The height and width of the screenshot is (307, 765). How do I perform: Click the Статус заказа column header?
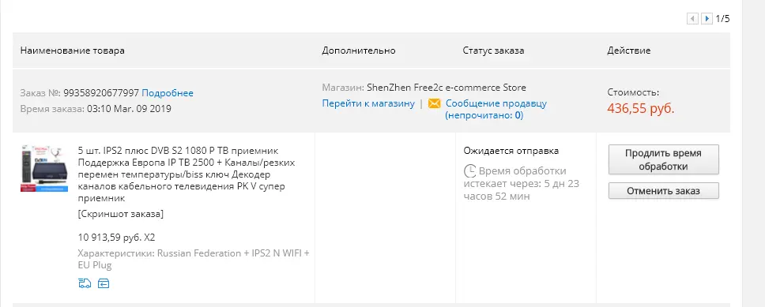[494, 51]
